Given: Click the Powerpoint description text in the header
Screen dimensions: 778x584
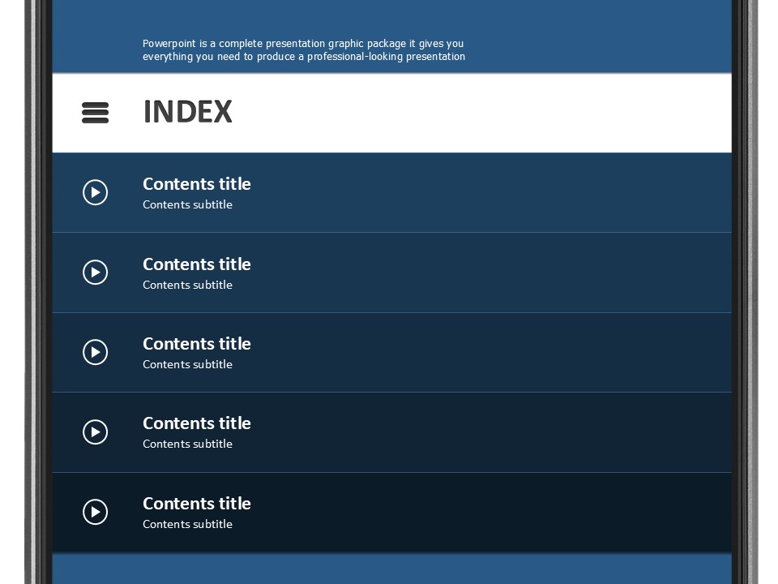Looking at the screenshot, I should pos(304,50).
